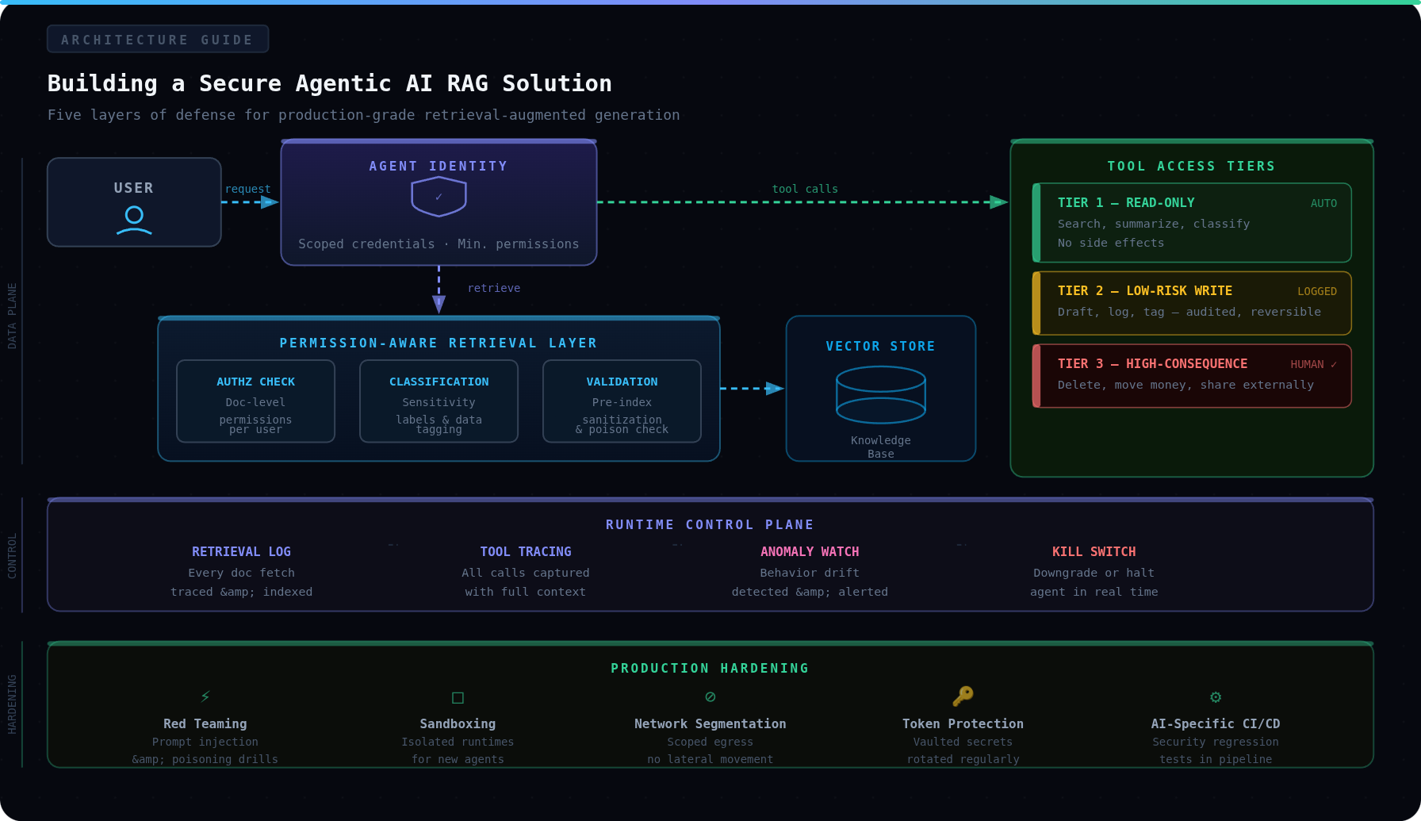Click the Production Hardening title
Screen dimensions: 1421x821
point(710,669)
